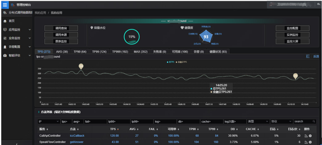Click 反选 to invert selection

[316, 57]
